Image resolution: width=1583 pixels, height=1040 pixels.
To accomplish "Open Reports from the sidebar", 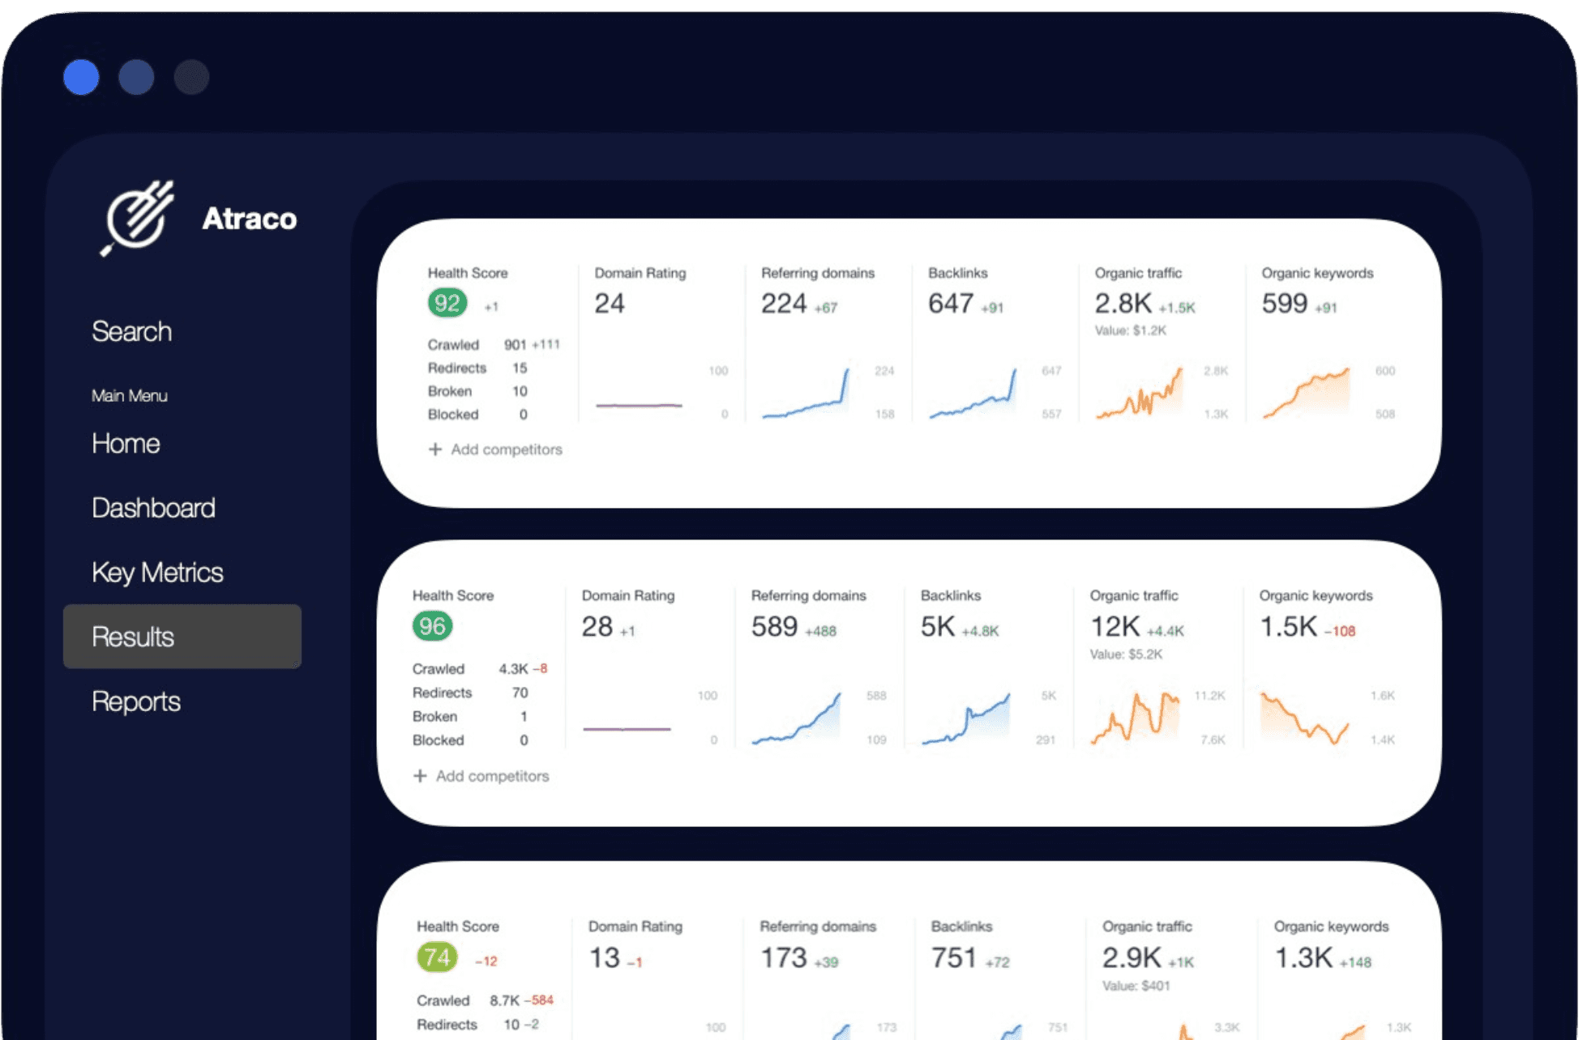I will 136,701.
